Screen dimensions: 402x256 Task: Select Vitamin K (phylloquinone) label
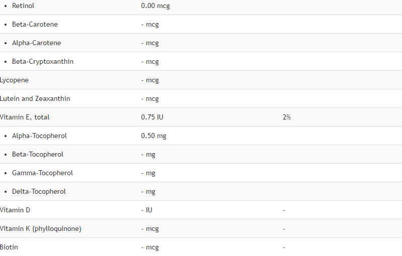pos(41,229)
